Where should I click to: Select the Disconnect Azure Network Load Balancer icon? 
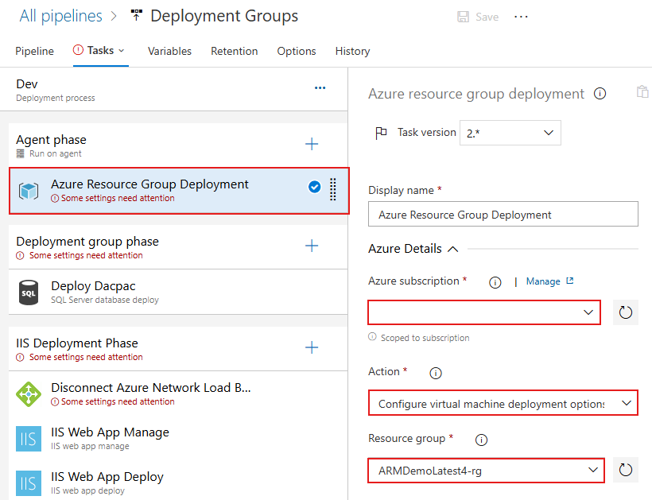[29, 393]
